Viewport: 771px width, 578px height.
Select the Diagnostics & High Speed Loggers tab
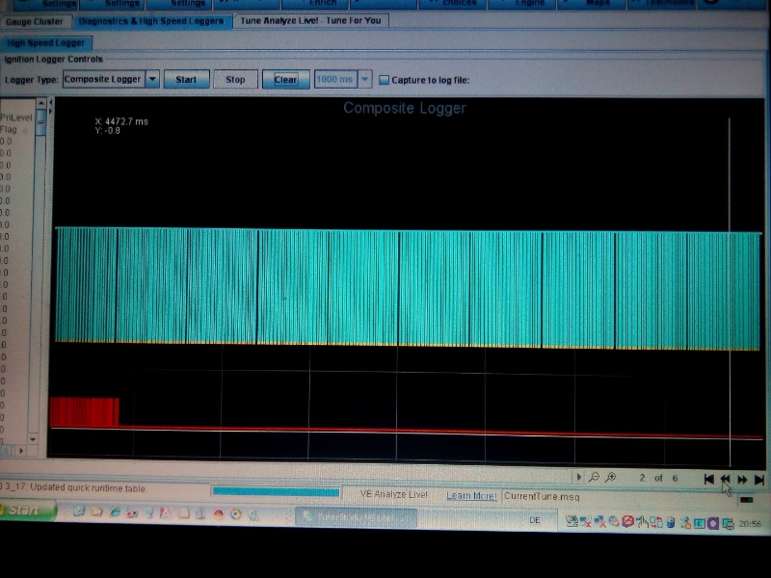pyautogui.click(x=151, y=20)
